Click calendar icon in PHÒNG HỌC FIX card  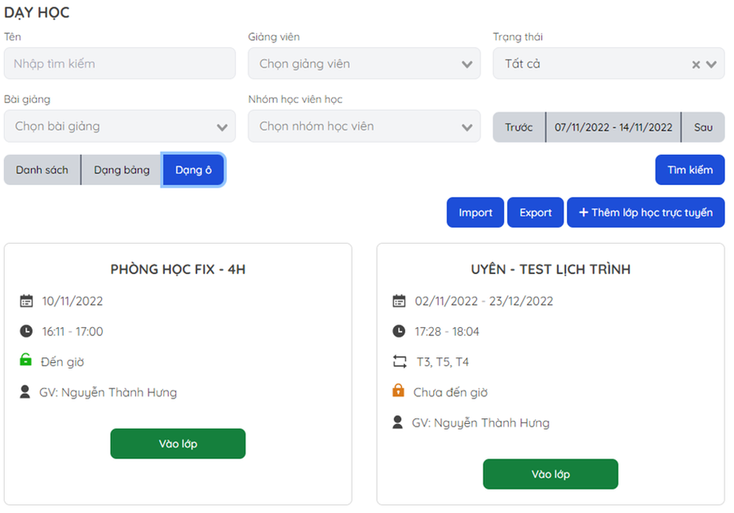26,301
